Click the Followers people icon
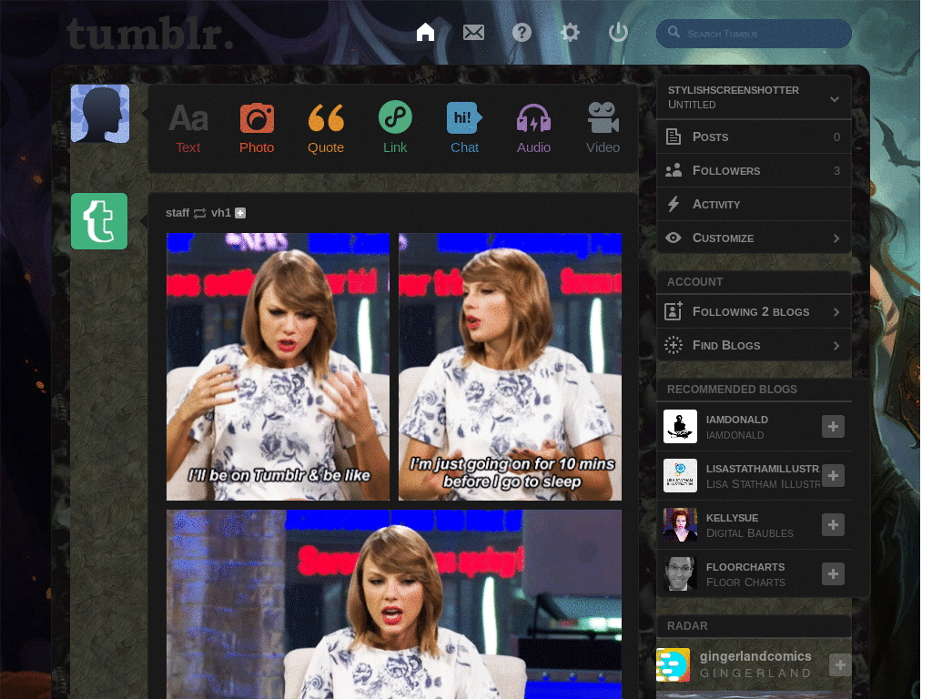This screenshot has width=932, height=699. coord(673,170)
